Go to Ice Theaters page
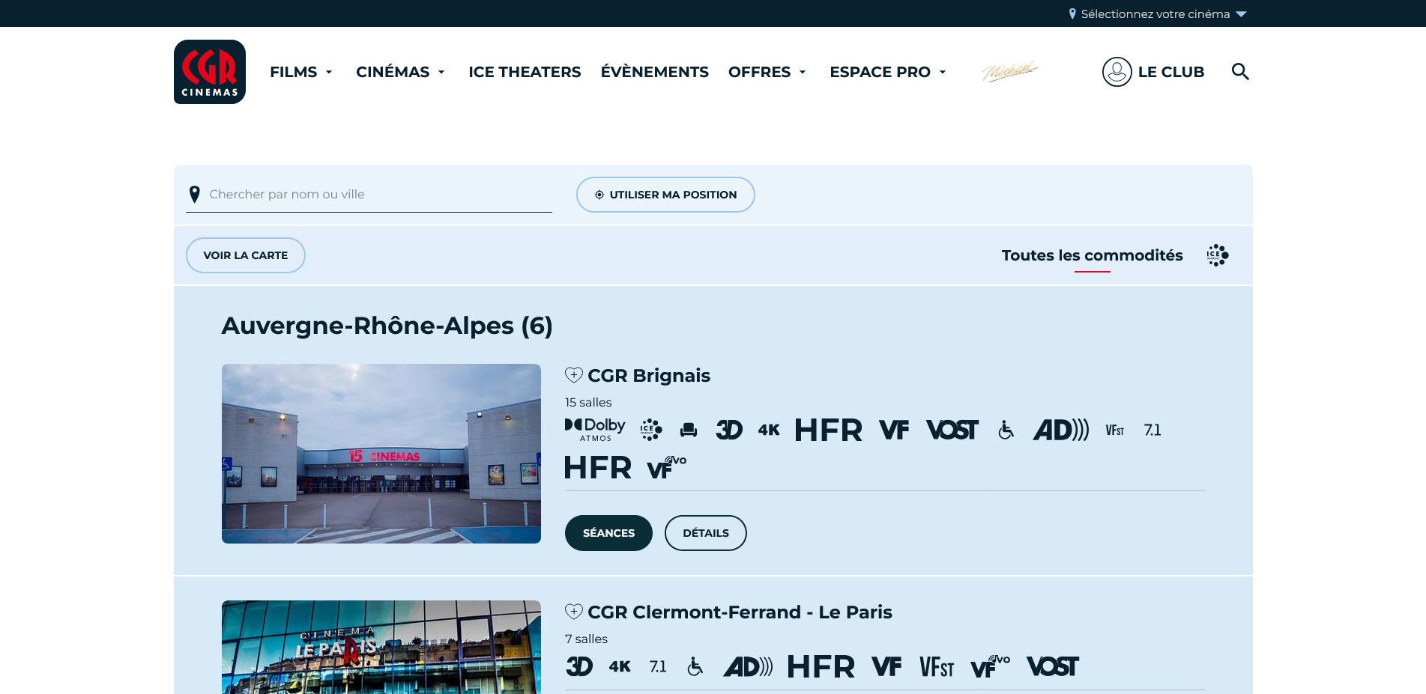 click(x=525, y=72)
